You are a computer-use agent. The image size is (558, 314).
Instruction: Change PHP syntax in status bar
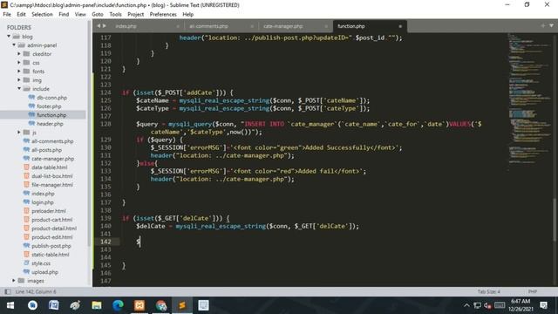click(x=533, y=291)
